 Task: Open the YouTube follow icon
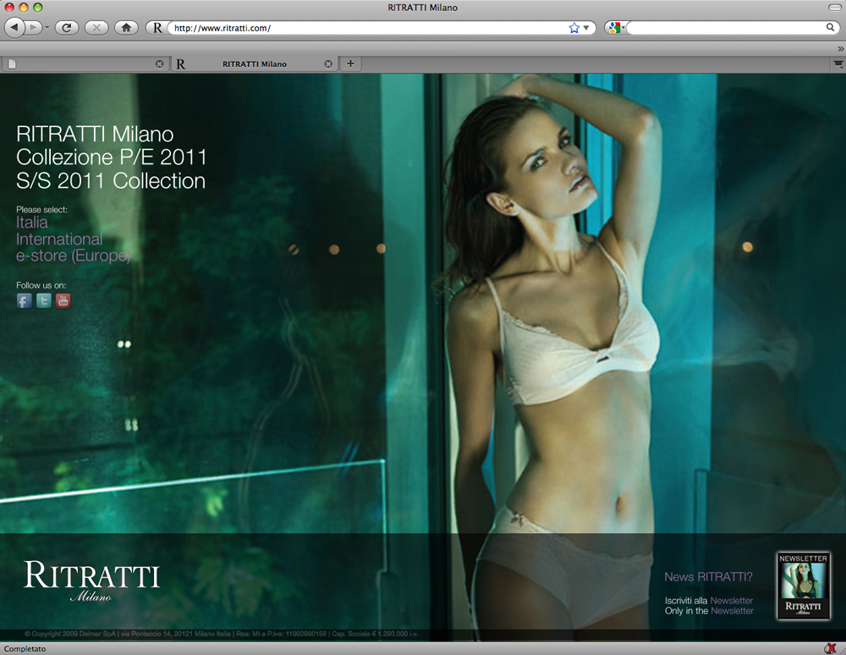pos(63,300)
